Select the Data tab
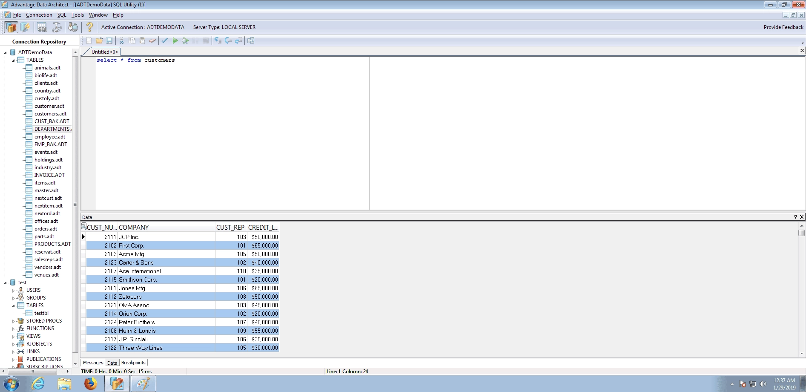This screenshot has height=392, width=806. click(x=112, y=363)
